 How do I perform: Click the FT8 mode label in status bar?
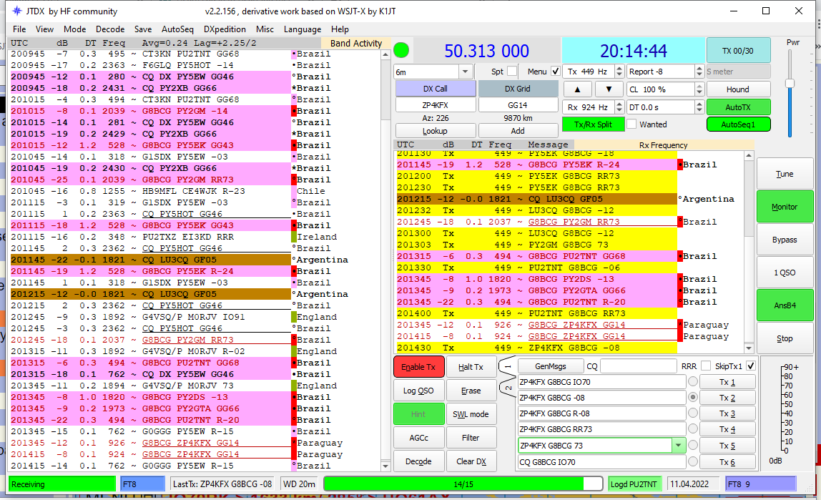pos(142,484)
